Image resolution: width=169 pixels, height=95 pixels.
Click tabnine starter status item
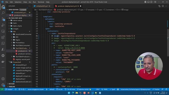[x=84, y=89]
